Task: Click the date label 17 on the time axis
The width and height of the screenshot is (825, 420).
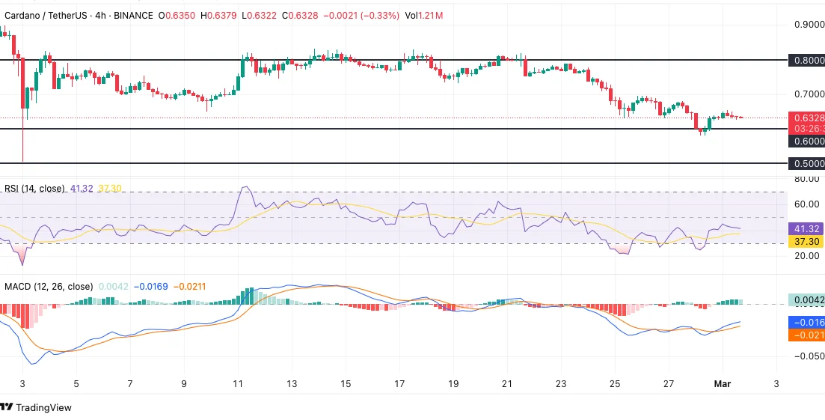Action: (399, 383)
